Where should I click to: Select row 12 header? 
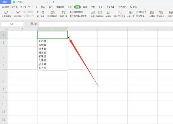click(3, 119)
